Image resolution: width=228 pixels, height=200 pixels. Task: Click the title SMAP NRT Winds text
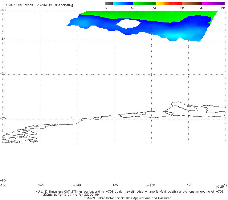click(x=20, y=5)
